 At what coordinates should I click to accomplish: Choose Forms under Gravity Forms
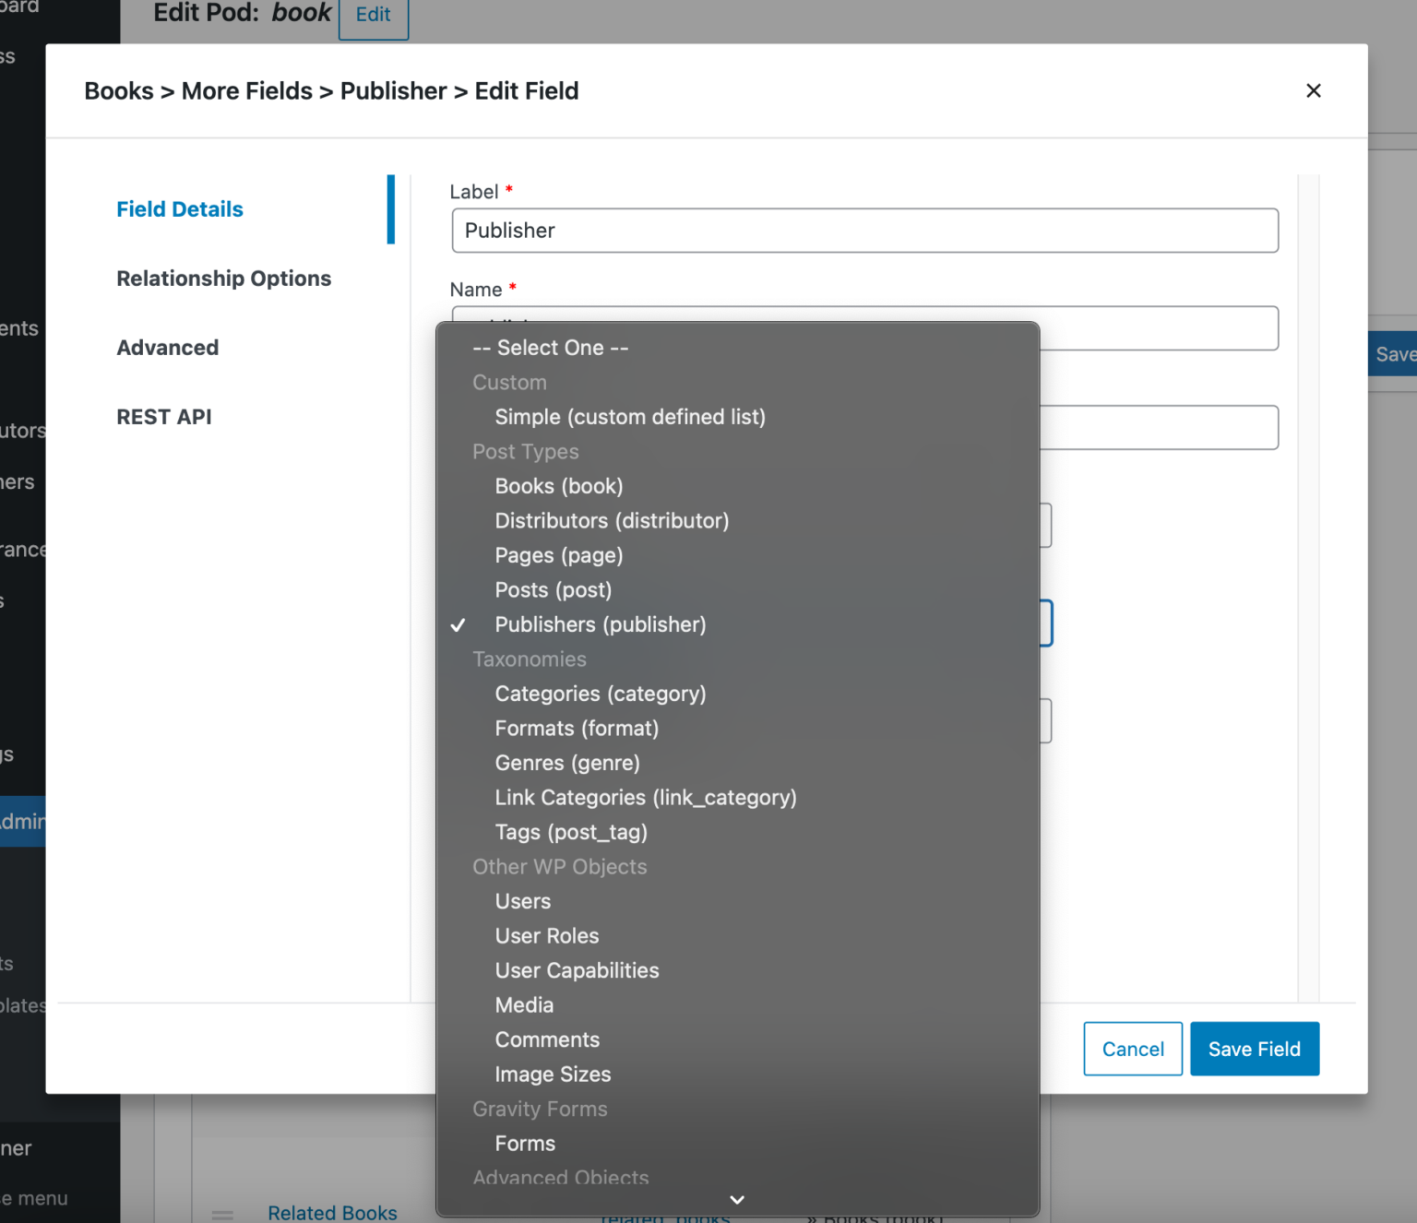525,1144
